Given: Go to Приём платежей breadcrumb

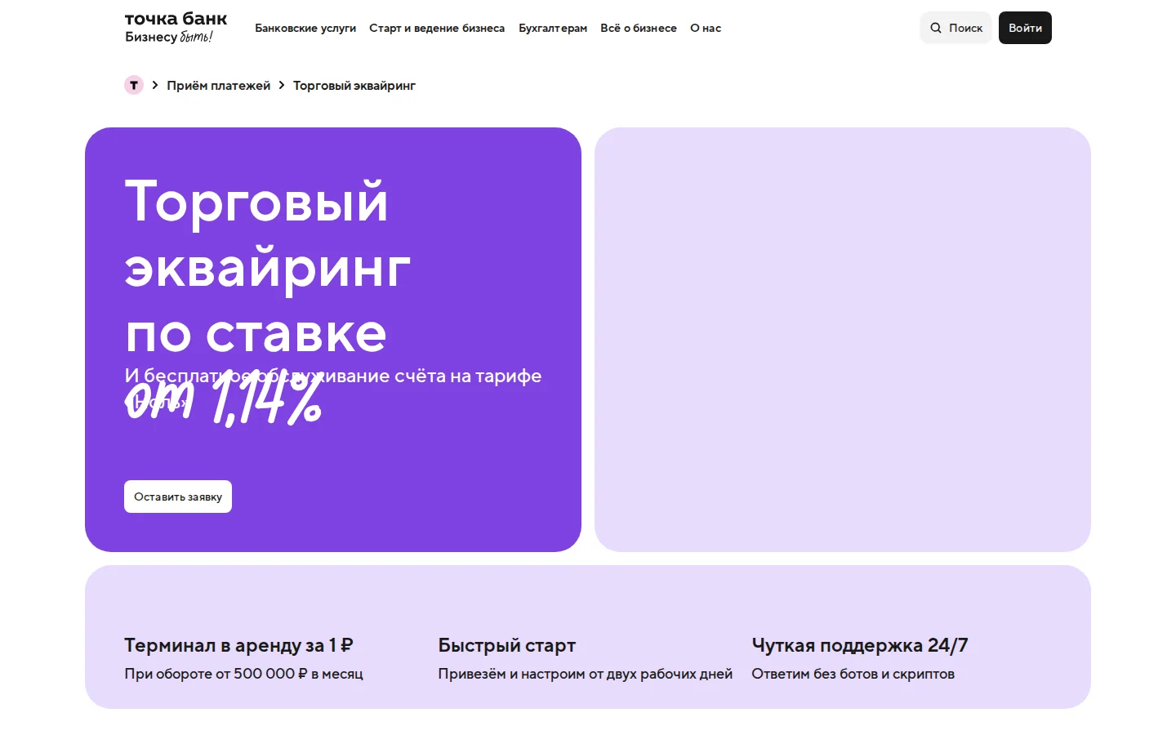Looking at the screenshot, I should point(218,85).
